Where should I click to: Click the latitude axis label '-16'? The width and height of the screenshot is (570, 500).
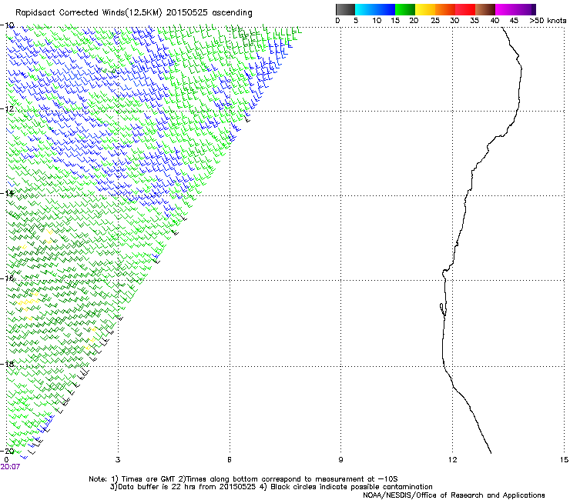tap(7, 278)
